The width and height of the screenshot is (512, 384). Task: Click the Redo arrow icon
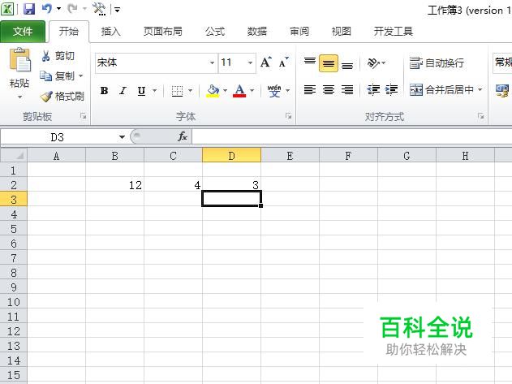pos(72,9)
